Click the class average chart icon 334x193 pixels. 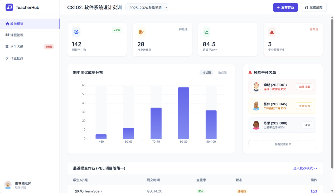click(206, 32)
